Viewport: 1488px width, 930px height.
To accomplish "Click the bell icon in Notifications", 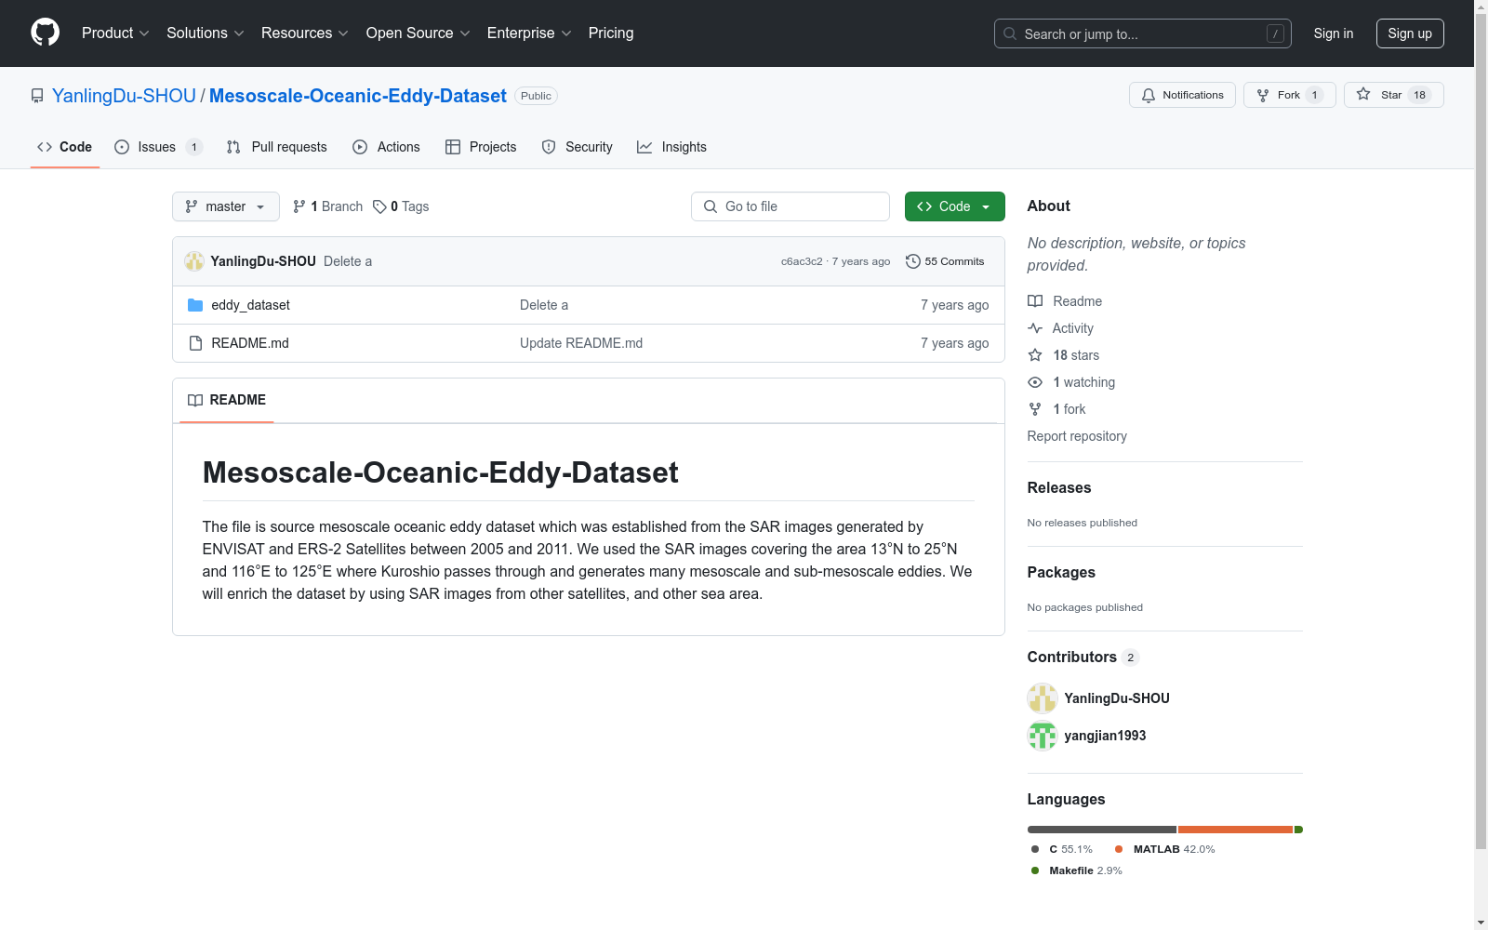I will click(1149, 95).
